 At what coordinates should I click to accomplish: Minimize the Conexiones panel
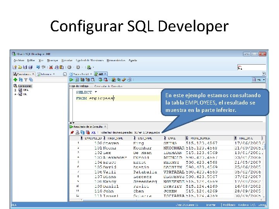click(x=65, y=74)
